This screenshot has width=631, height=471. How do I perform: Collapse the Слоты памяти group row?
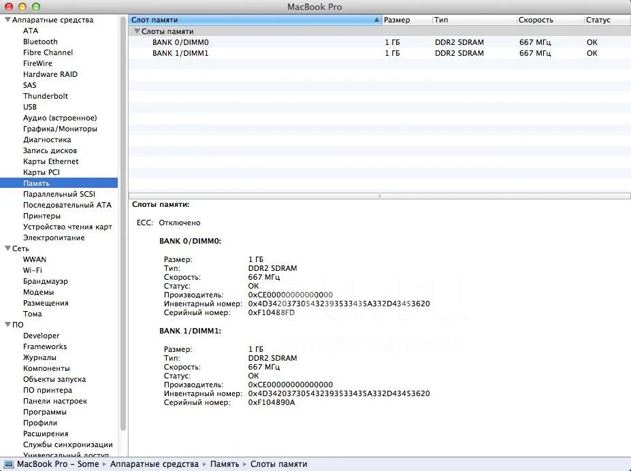pos(137,31)
